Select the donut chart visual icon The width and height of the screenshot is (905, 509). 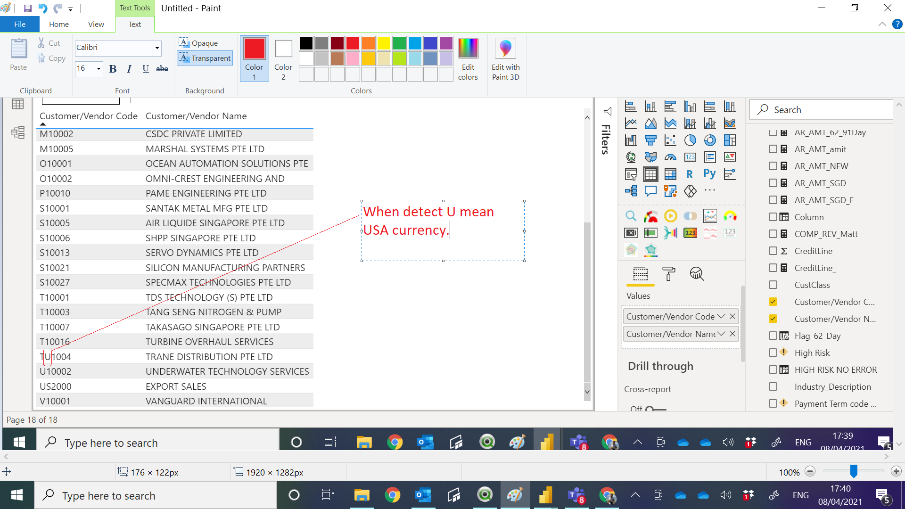(710, 140)
